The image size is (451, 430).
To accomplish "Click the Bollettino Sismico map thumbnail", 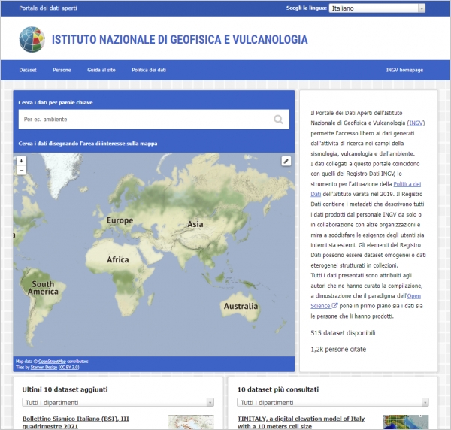I will [x=191, y=422].
